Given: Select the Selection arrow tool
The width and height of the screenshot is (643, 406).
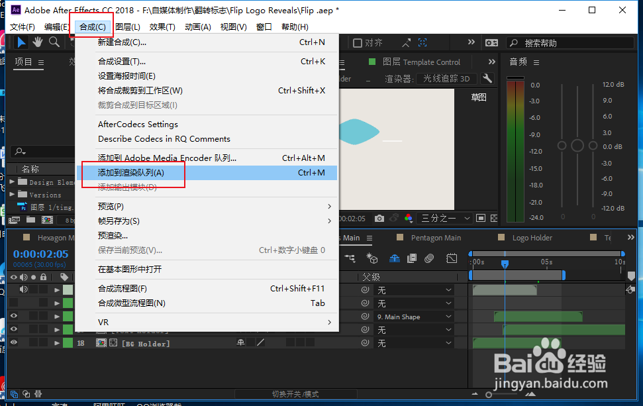Looking at the screenshot, I should [x=21, y=42].
